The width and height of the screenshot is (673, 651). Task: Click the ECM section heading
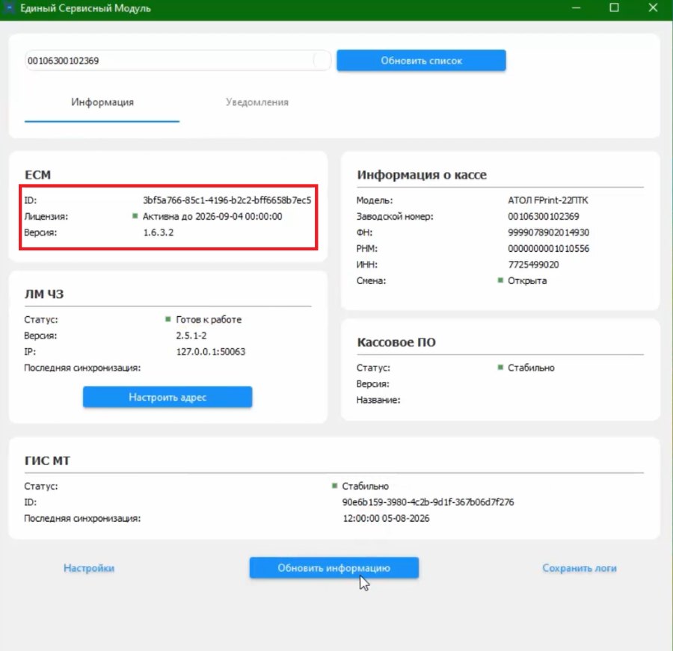[38, 175]
